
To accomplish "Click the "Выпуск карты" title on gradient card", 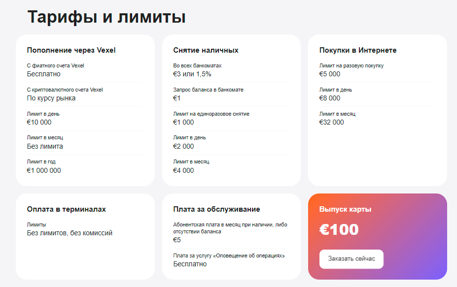I will (345, 209).
